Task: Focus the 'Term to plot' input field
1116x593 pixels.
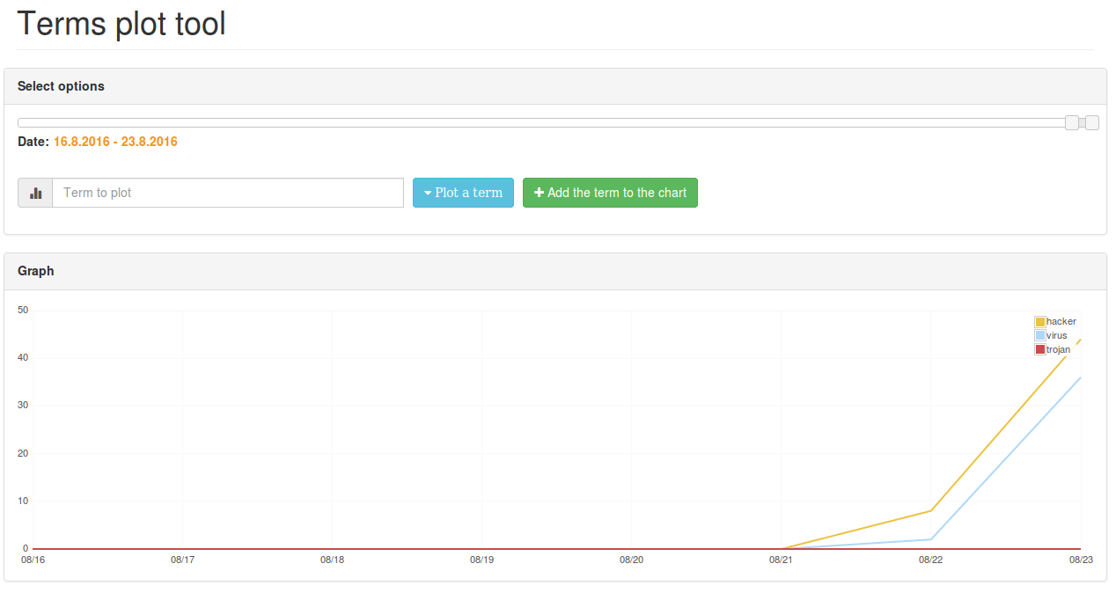Action: click(x=227, y=193)
